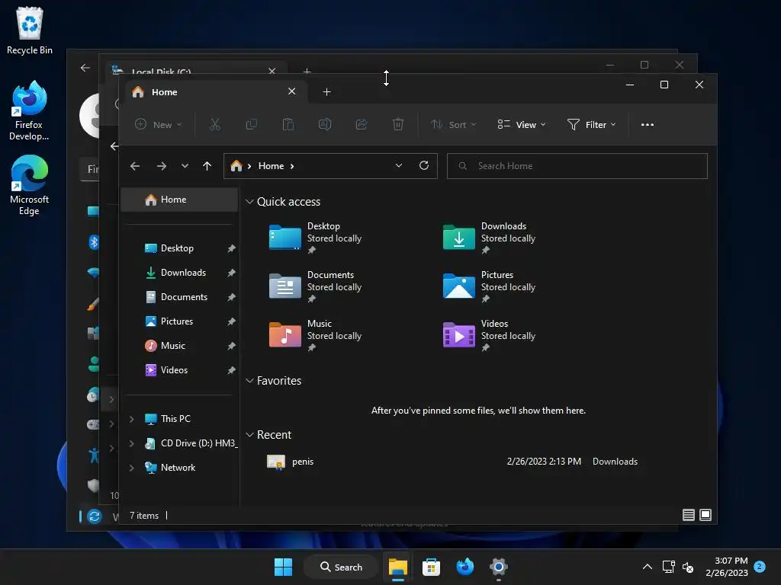Add a new tab in Home window
The width and height of the screenshot is (781, 585).
(326, 92)
